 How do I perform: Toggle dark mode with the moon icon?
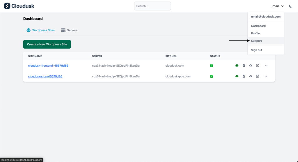pos(290,6)
